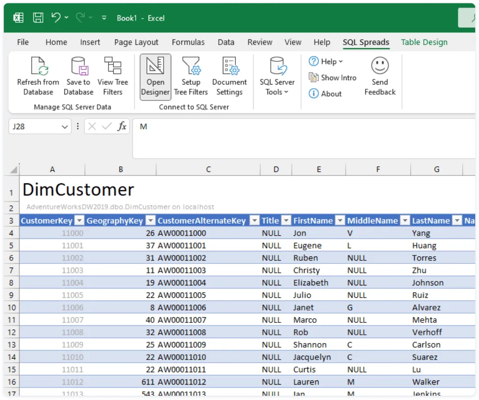Open the LastName column filter dropdown
The height and width of the screenshot is (400, 479).
[457, 221]
